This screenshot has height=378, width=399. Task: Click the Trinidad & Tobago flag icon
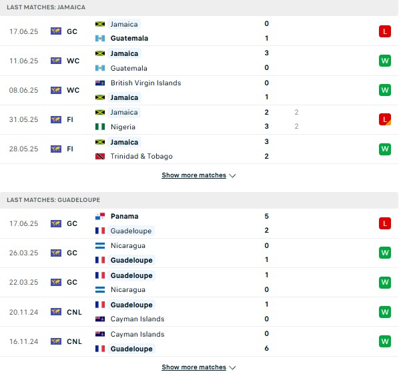[100, 156]
